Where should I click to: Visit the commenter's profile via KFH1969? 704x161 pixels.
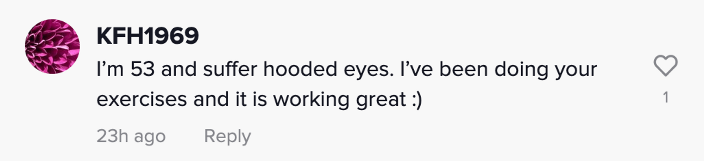coord(147,36)
